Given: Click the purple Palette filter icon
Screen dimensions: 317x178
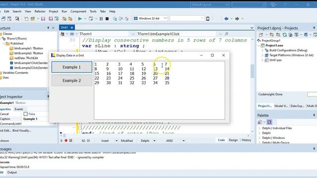Looking at the screenshot, I should 269,122.
